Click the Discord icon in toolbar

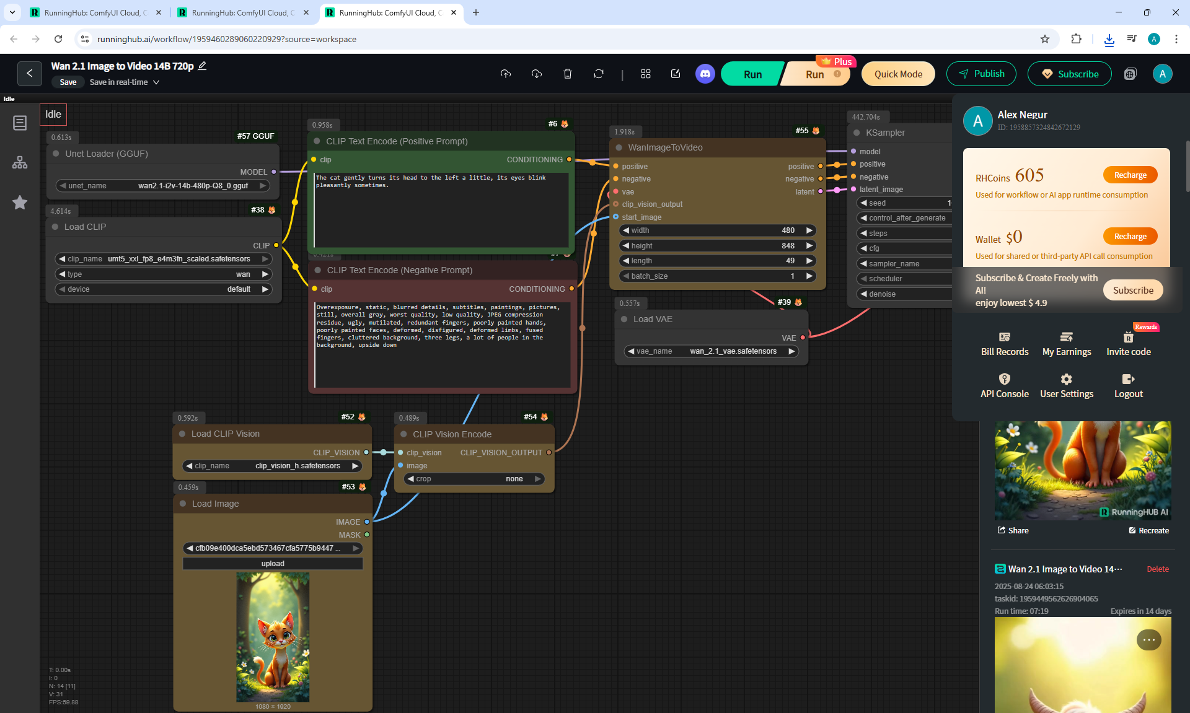click(x=705, y=74)
